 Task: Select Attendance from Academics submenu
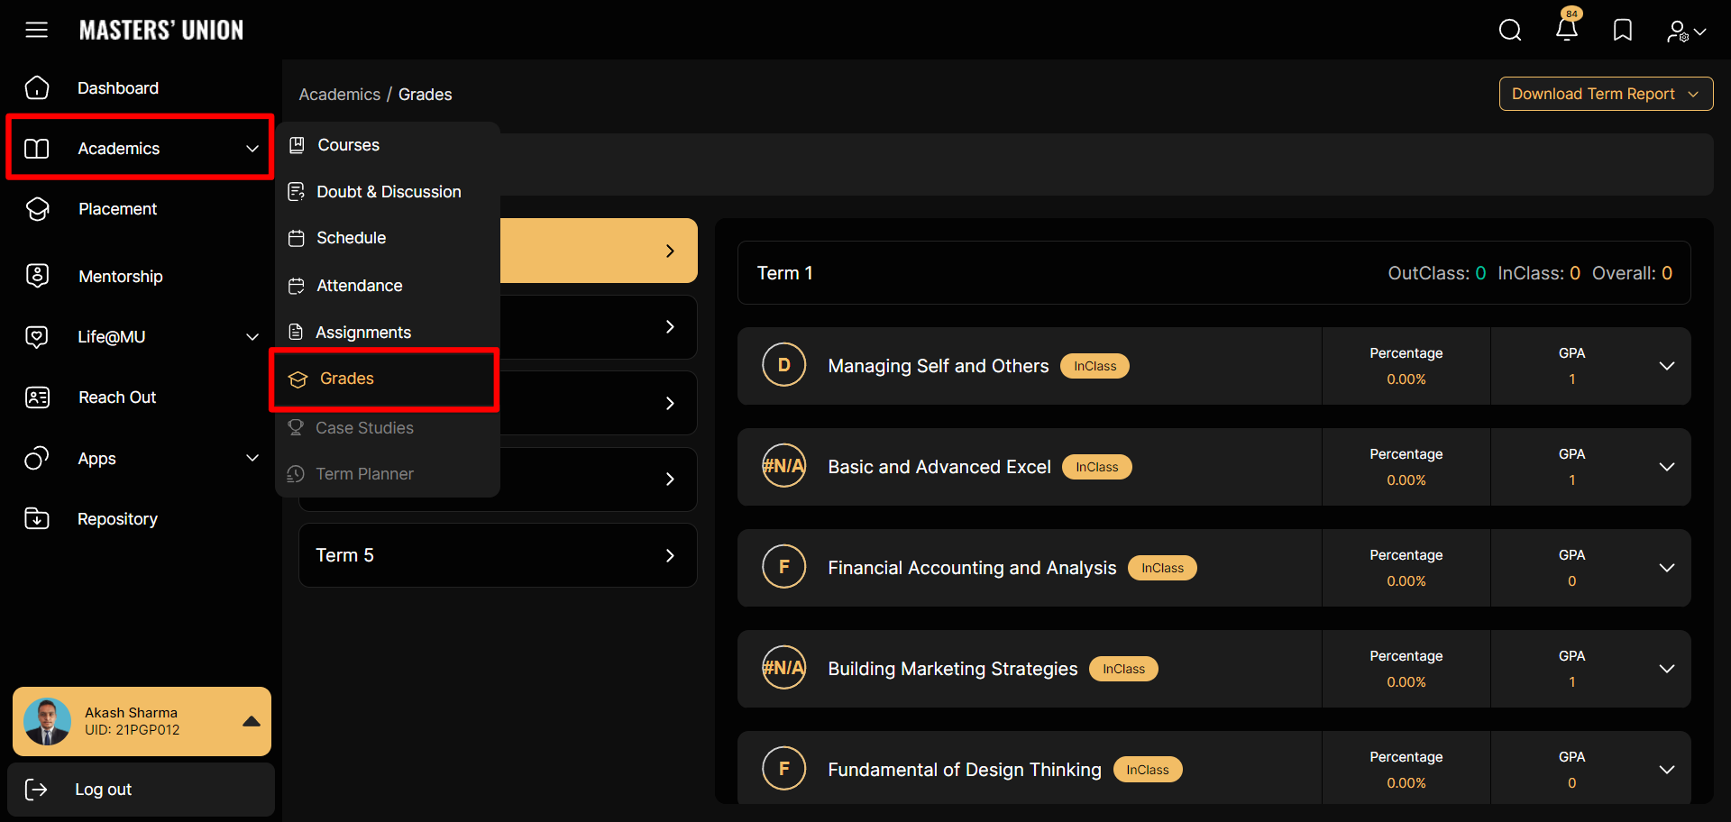359,286
